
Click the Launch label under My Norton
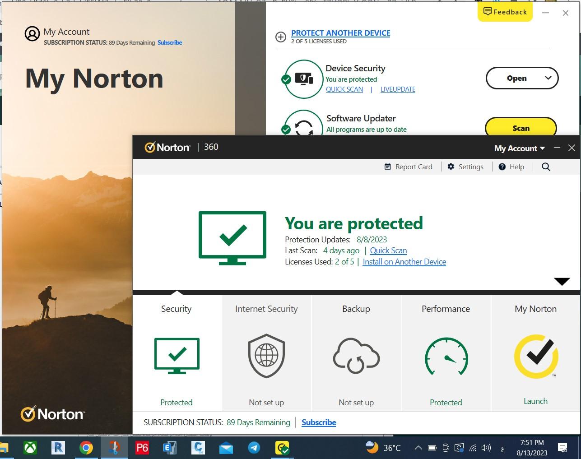535,401
